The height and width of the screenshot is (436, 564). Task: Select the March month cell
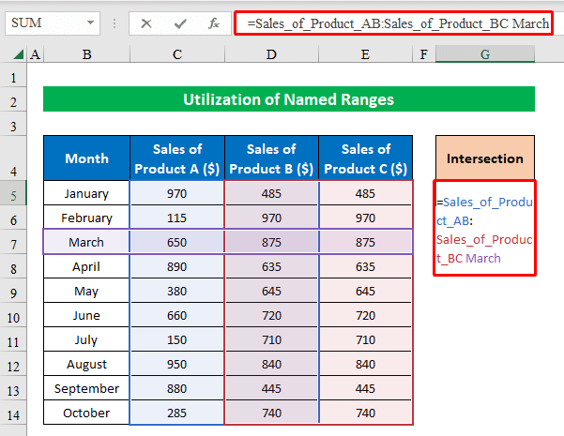[86, 242]
